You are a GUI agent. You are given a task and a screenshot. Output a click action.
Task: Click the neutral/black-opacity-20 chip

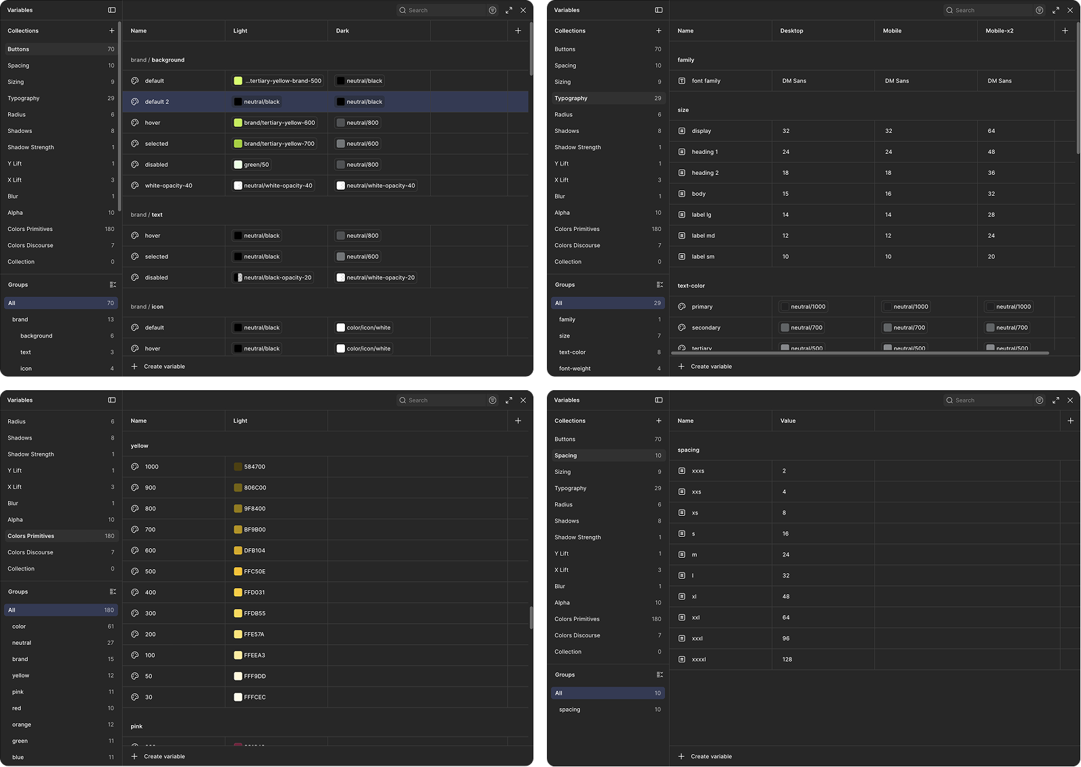click(273, 277)
